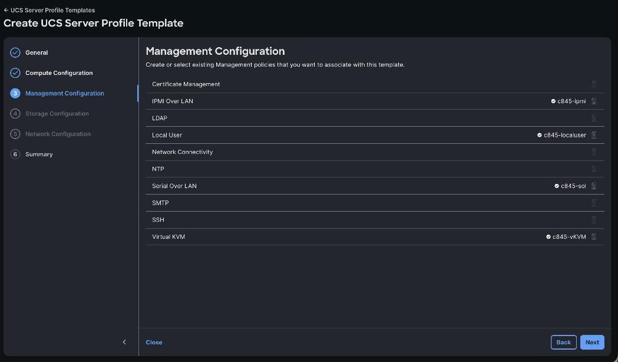Select Management Configuration step
This screenshot has width=618, height=362.
pos(65,94)
